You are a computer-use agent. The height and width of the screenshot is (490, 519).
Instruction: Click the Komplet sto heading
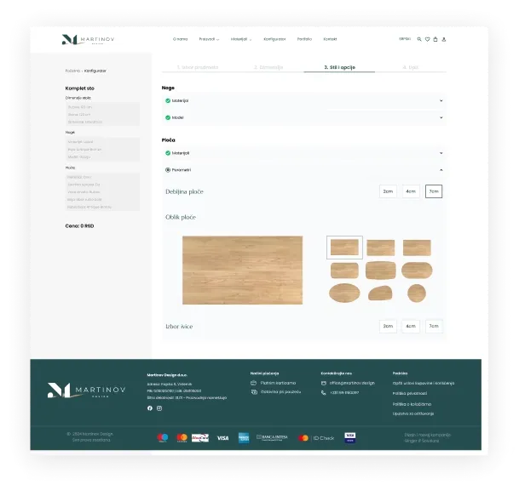click(80, 88)
